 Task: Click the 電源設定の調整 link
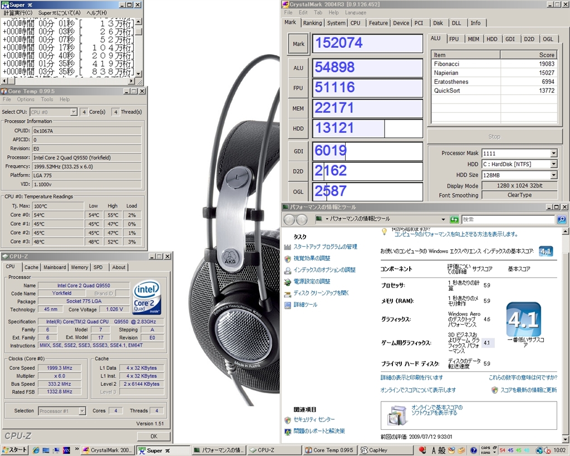click(x=312, y=281)
